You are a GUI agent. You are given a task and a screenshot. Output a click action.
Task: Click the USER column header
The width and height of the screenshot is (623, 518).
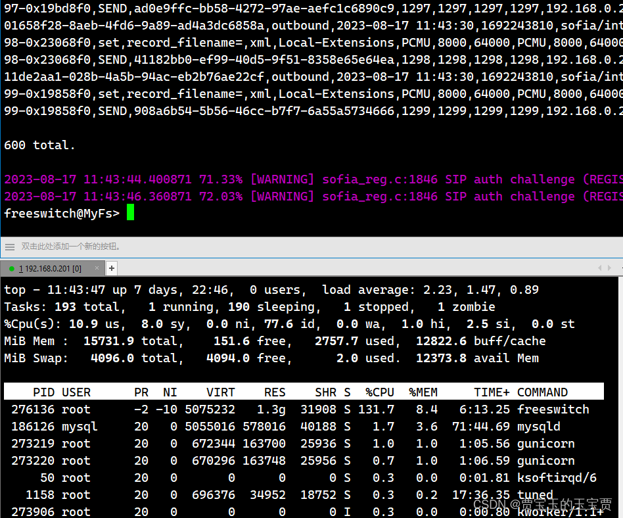click(76, 392)
